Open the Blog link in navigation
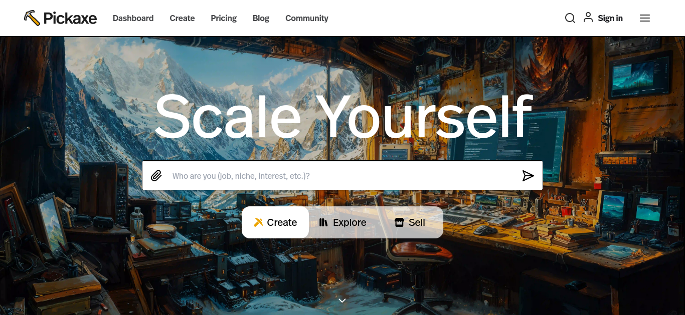Image resolution: width=685 pixels, height=315 pixels. (261, 18)
